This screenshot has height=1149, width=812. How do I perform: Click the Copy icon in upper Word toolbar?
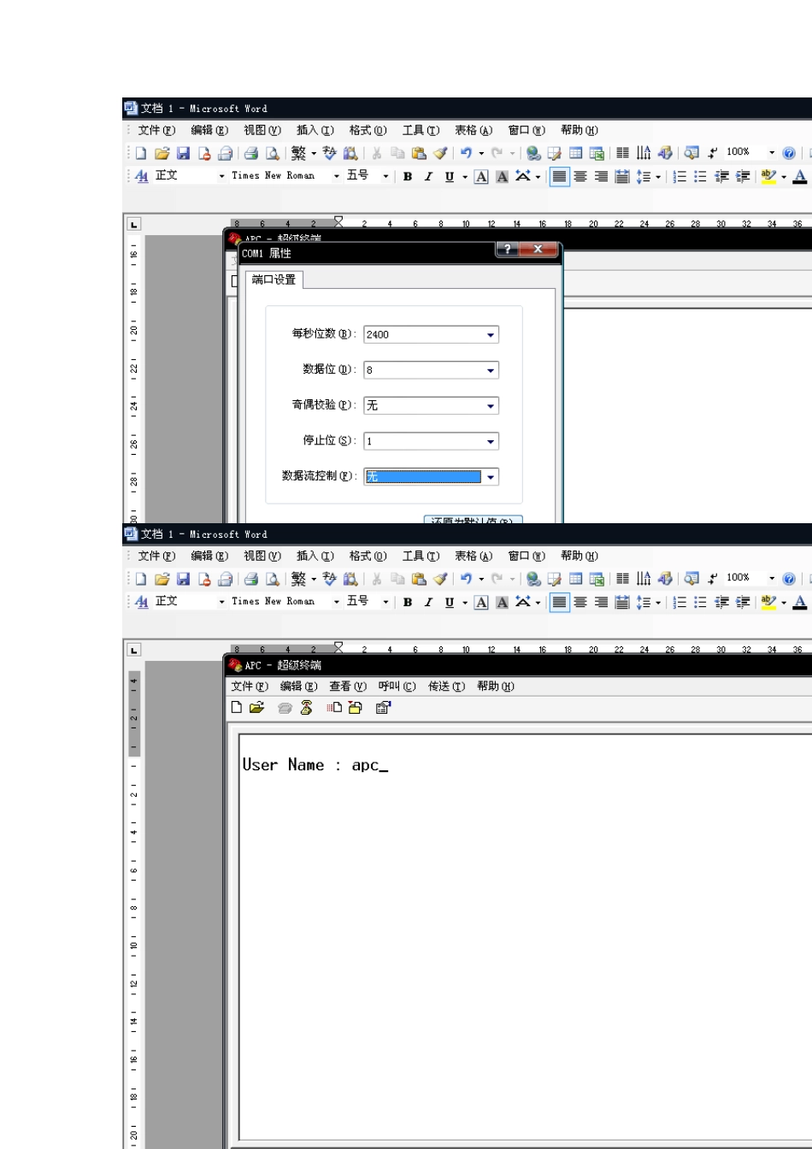point(397,154)
